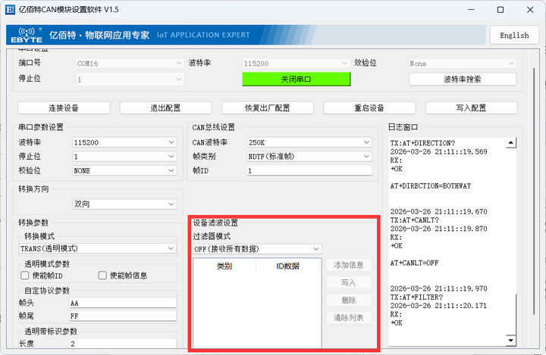Image resolution: width=546 pixels, height=355 pixels.
Task: Click the 波特率搜索 button
Action: (x=462, y=79)
